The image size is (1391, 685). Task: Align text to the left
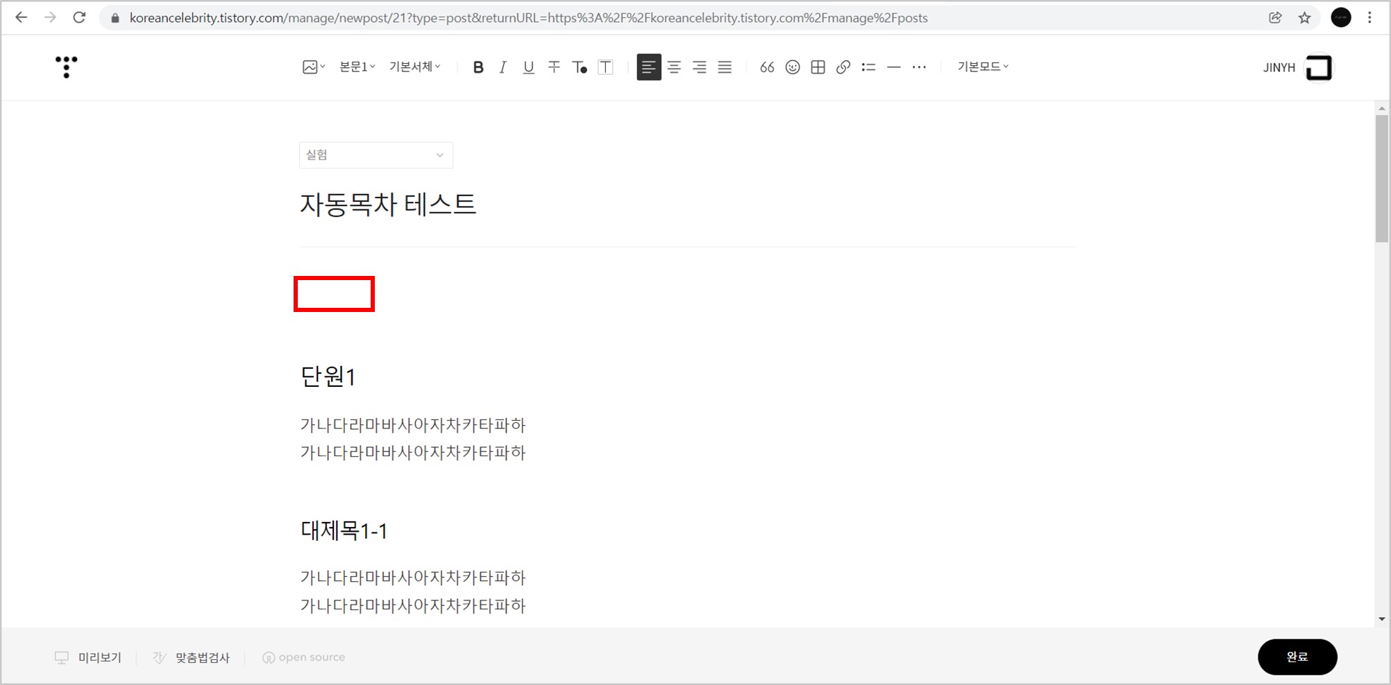tap(649, 67)
